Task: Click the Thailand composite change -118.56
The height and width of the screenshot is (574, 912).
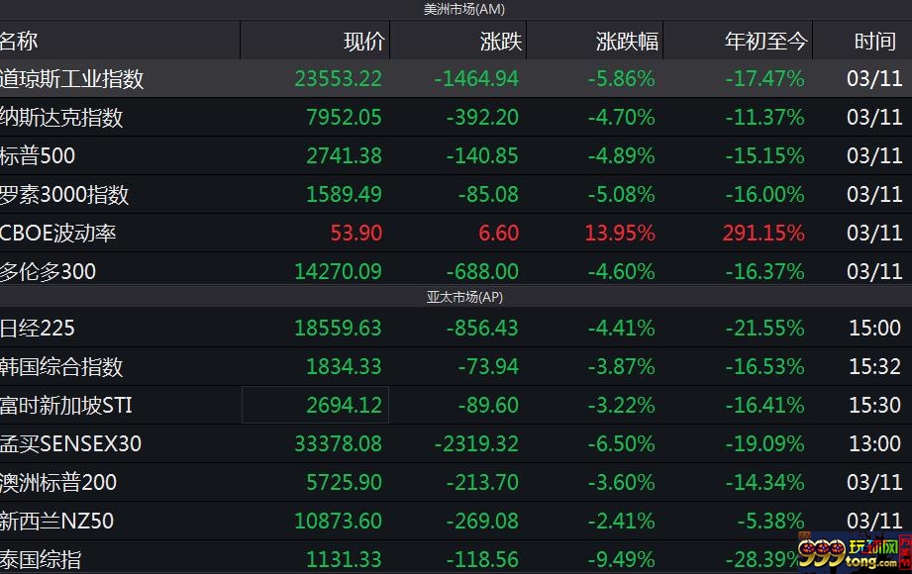Action: [482, 559]
